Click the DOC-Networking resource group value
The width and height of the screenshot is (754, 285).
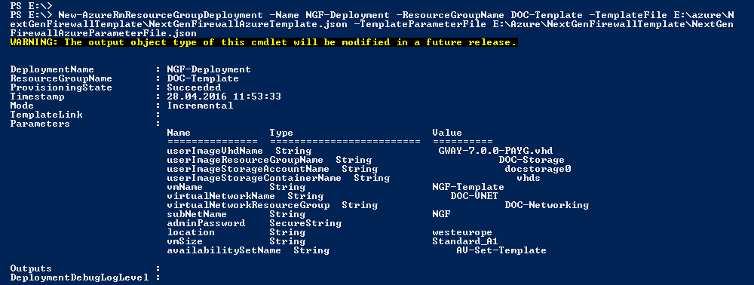(546, 205)
